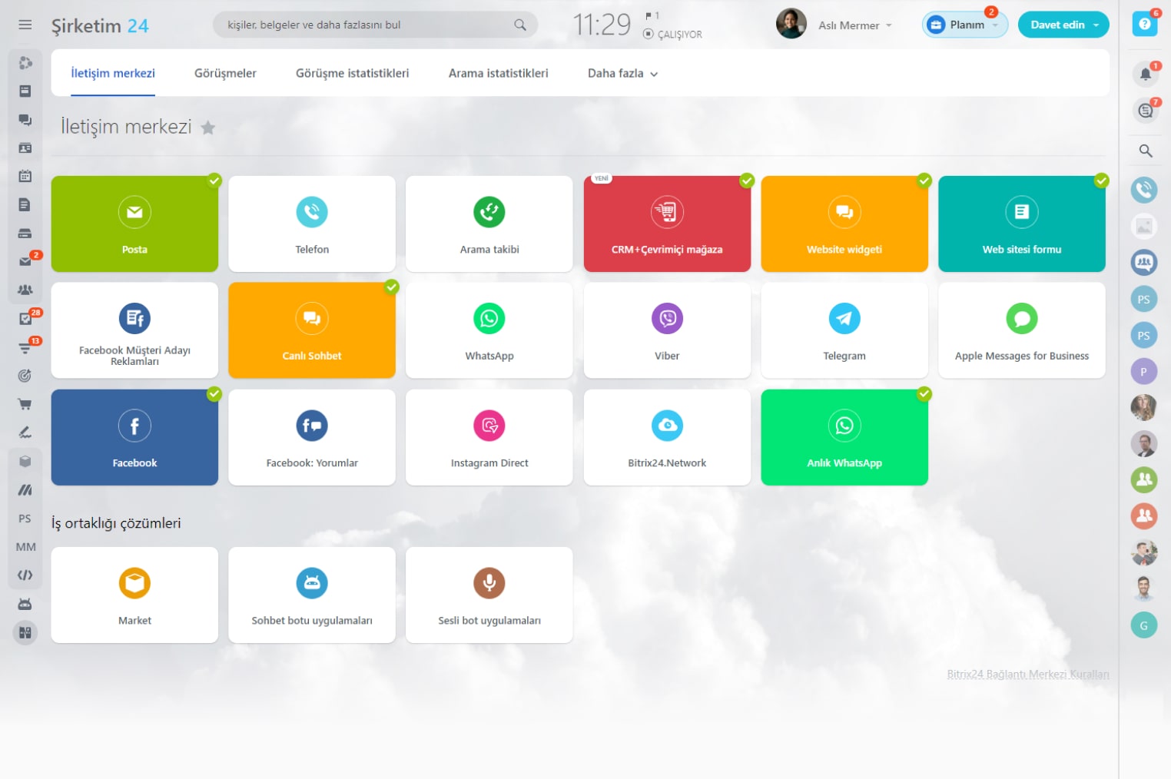Switch to the Görüşmeler tab
Image resolution: width=1171 pixels, height=779 pixels.
(x=225, y=74)
